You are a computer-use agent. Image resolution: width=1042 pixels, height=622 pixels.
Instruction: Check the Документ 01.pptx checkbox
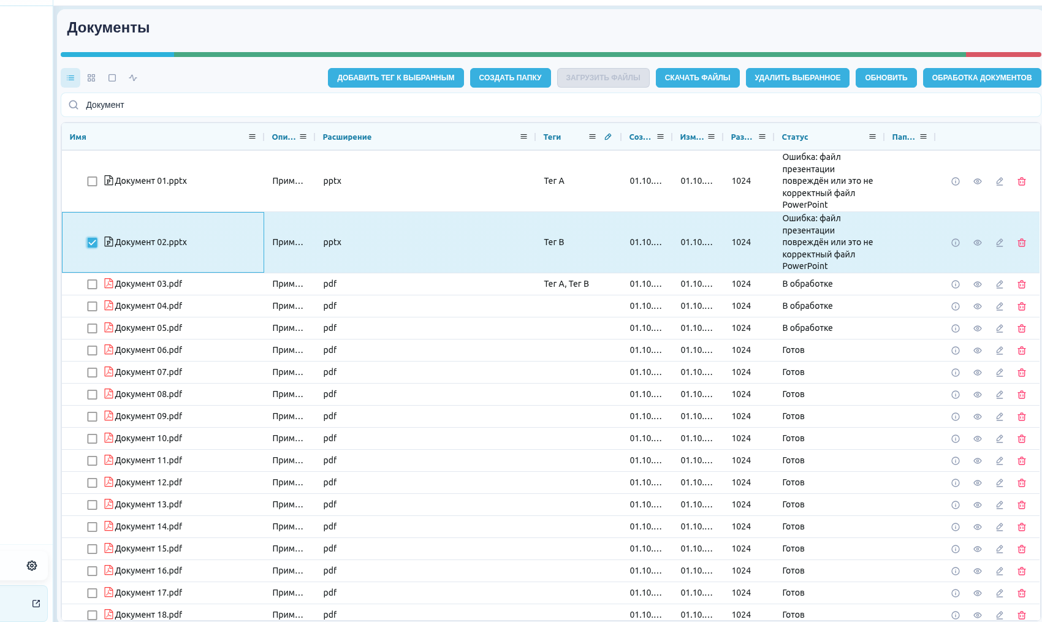pos(92,181)
